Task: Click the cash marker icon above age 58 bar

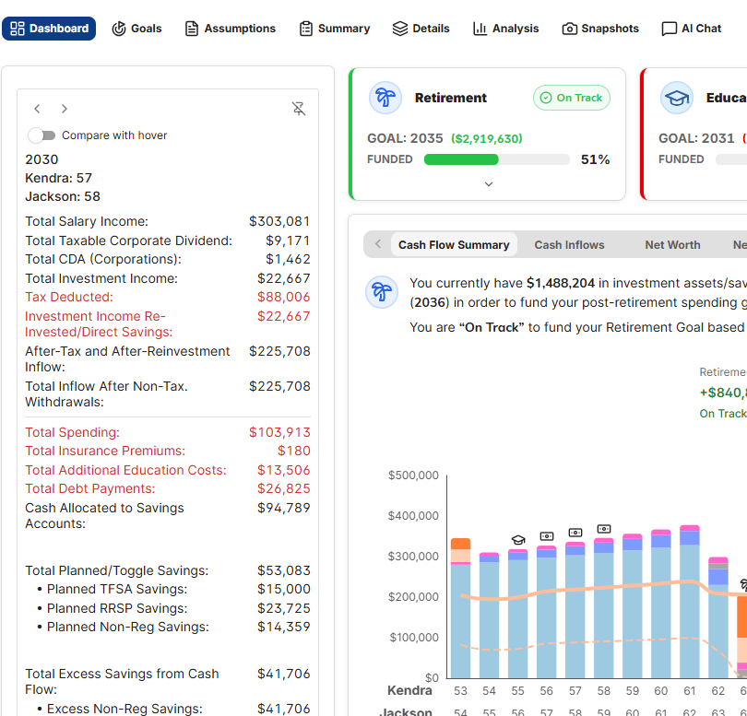Action: 604,529
